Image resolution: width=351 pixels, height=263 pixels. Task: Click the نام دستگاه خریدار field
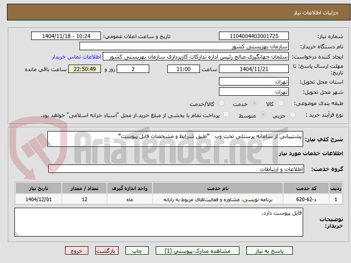point(184,46)
